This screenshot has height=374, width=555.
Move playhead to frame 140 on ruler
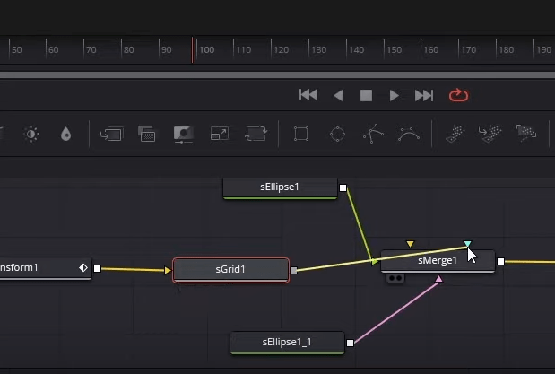(x=356, y=50)
